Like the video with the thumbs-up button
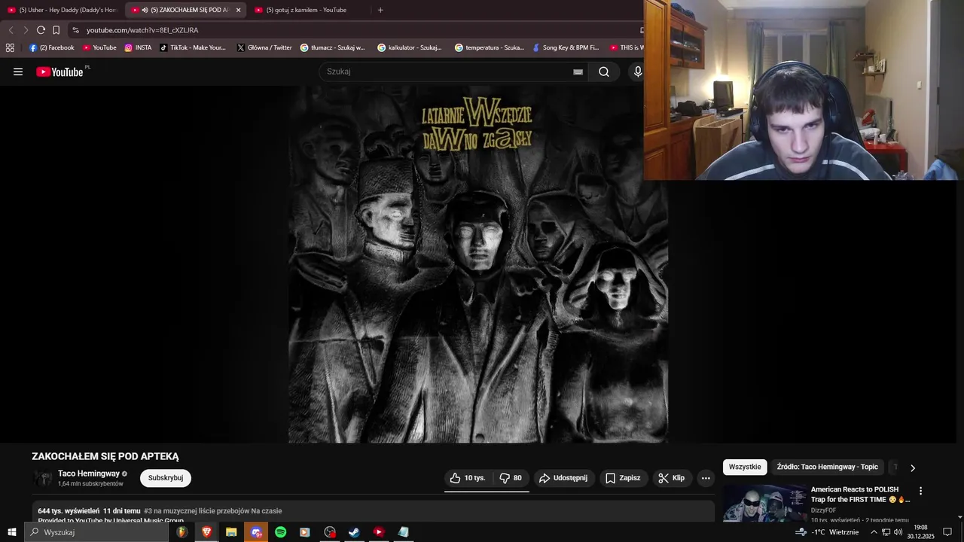The image size is (964, 542). (x=468, y=478)
